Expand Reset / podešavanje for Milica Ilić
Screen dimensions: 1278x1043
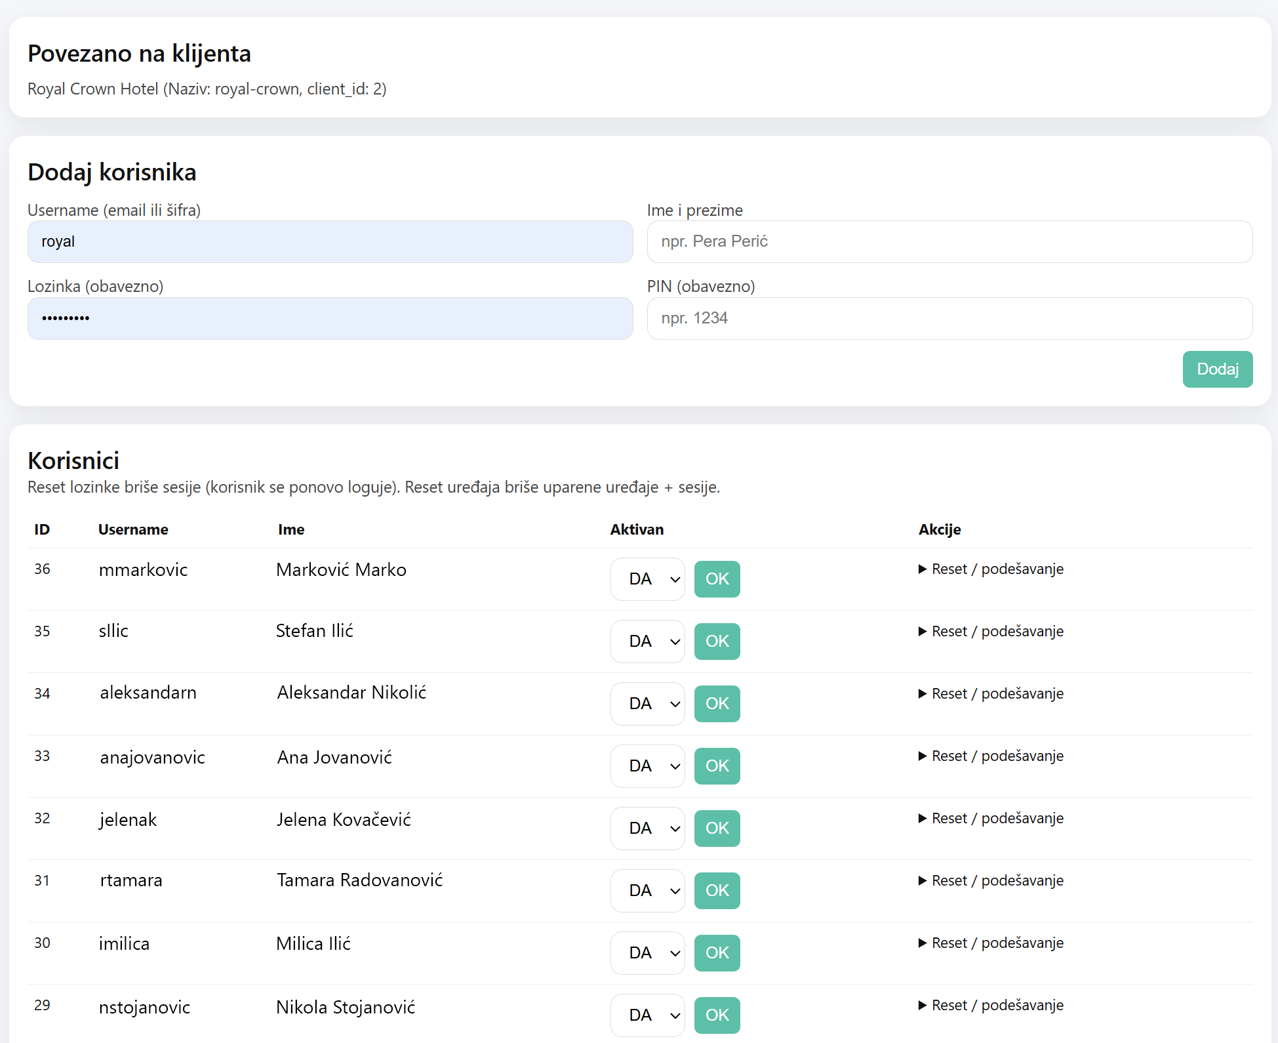pyautogui.click(x=991, y=943)
